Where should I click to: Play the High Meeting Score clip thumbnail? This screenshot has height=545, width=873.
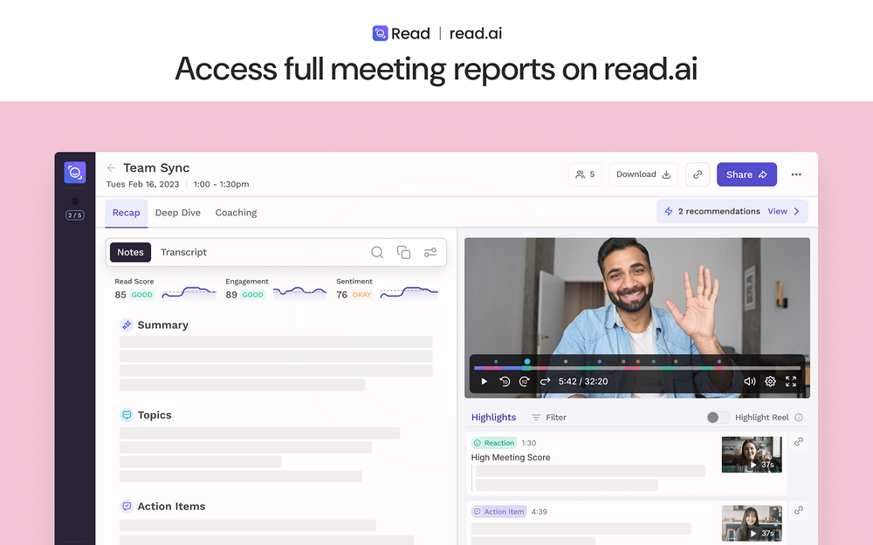click(752, 454)
